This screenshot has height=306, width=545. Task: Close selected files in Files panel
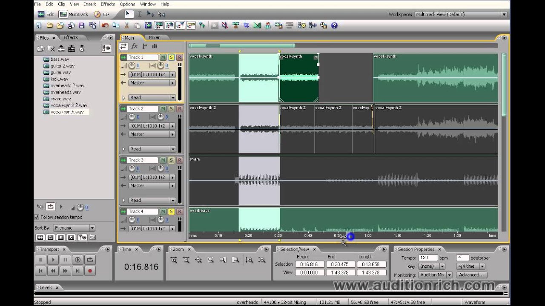[51, 48]
